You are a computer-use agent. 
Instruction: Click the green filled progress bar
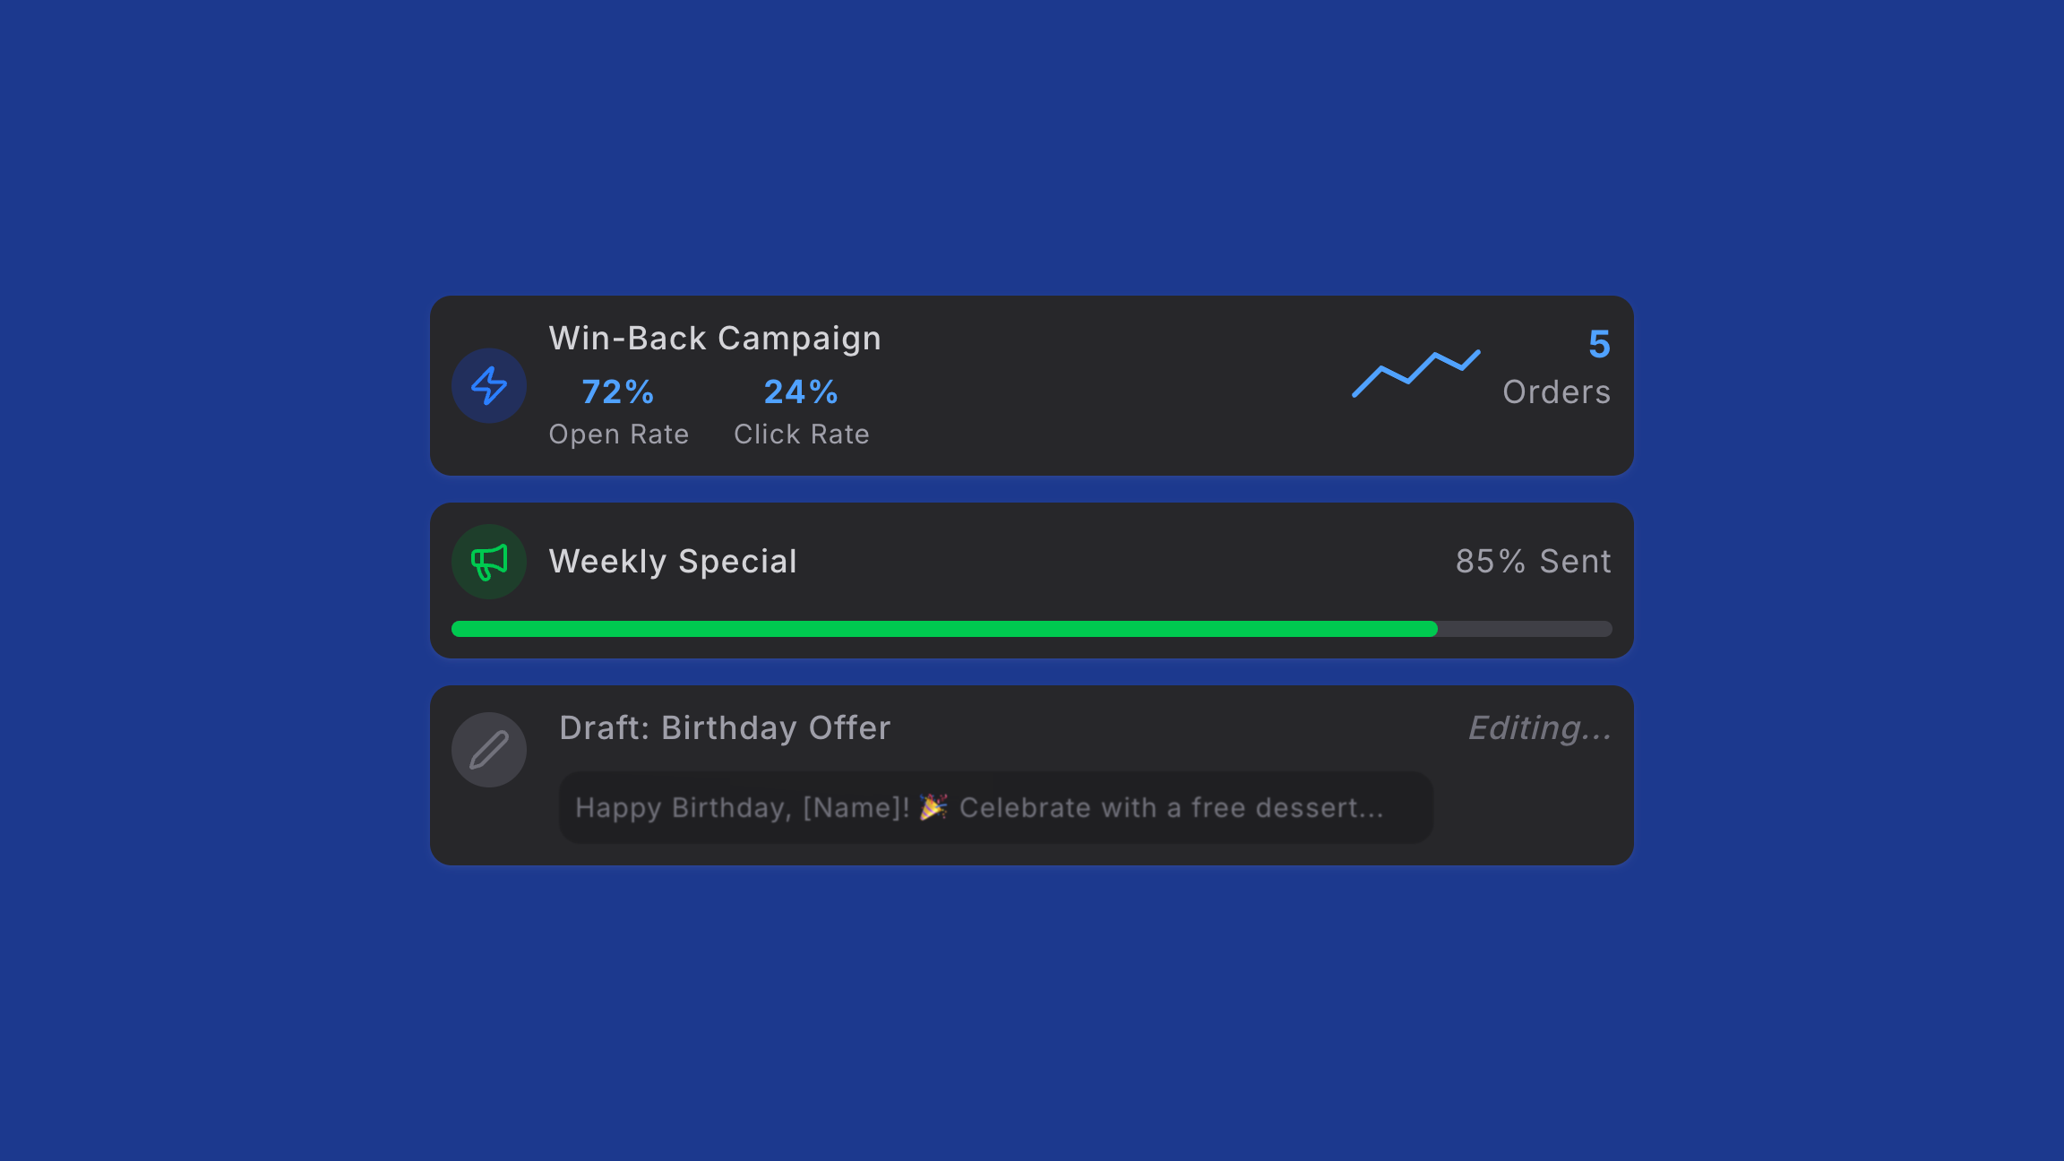[944, 629]
